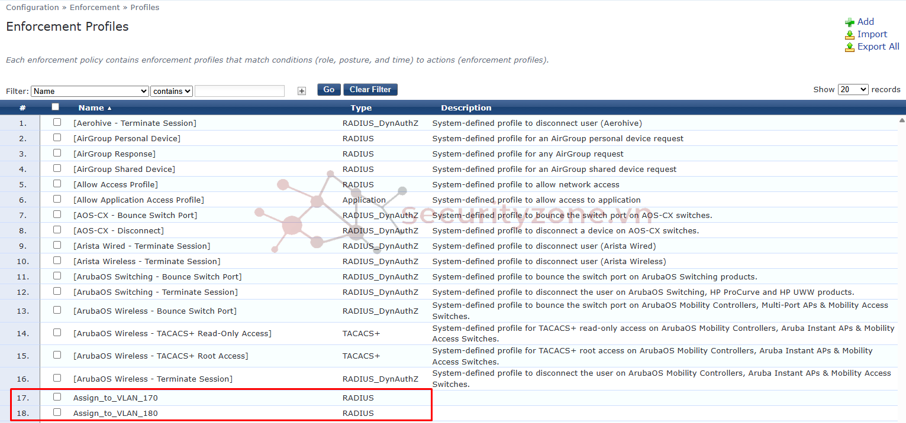Open [ArubaOS Switching - Bounce Switch Port] profile
Viewport: 906px width, 423px height.
pyautogui.click(x=157, y=277)
